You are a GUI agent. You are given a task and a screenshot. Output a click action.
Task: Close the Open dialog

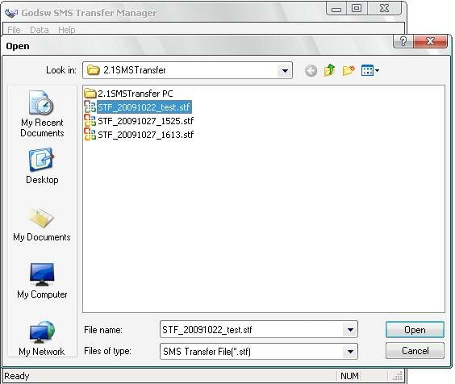(x=430, y=41)
